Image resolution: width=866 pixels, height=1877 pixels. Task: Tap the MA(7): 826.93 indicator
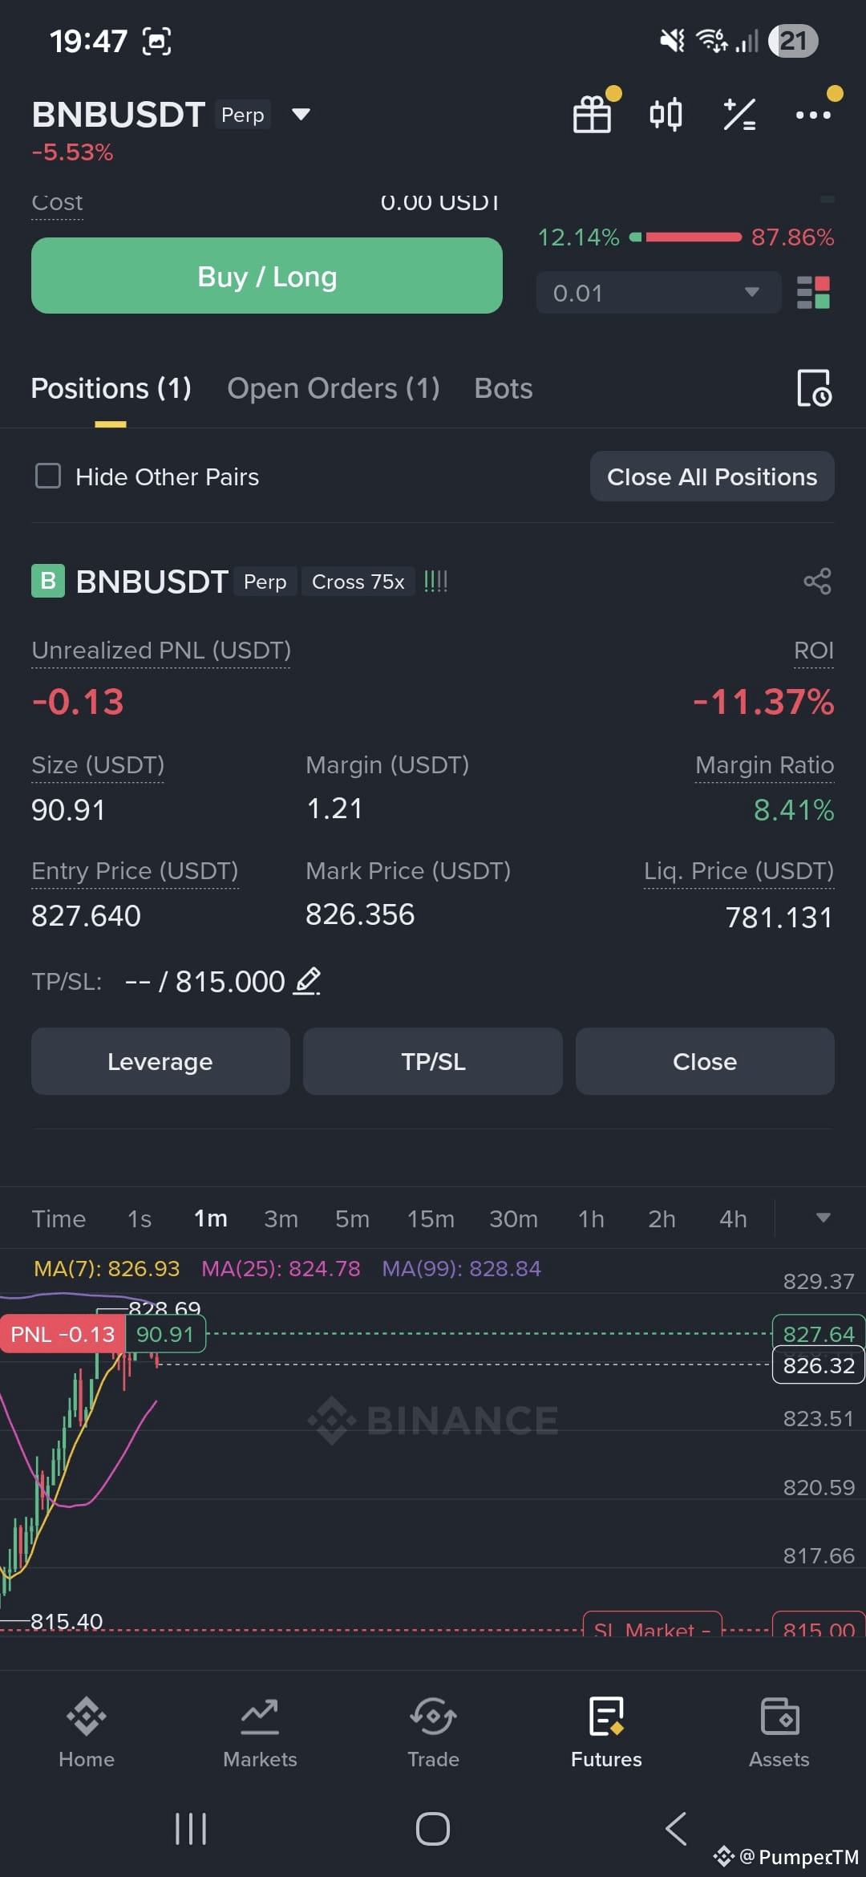[107, 1268]
